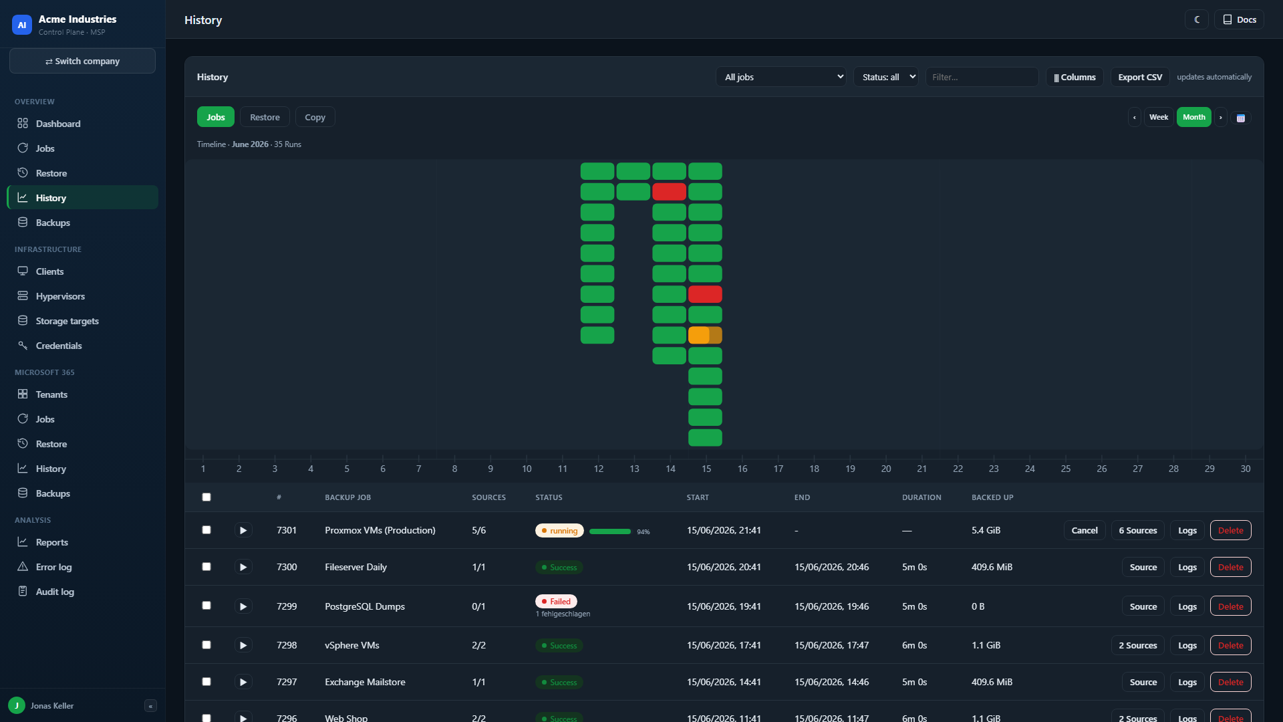The width and height of the screenshot is (1283, 722).
Task: Check the row for job 7298
Action: tap(206, 645)
